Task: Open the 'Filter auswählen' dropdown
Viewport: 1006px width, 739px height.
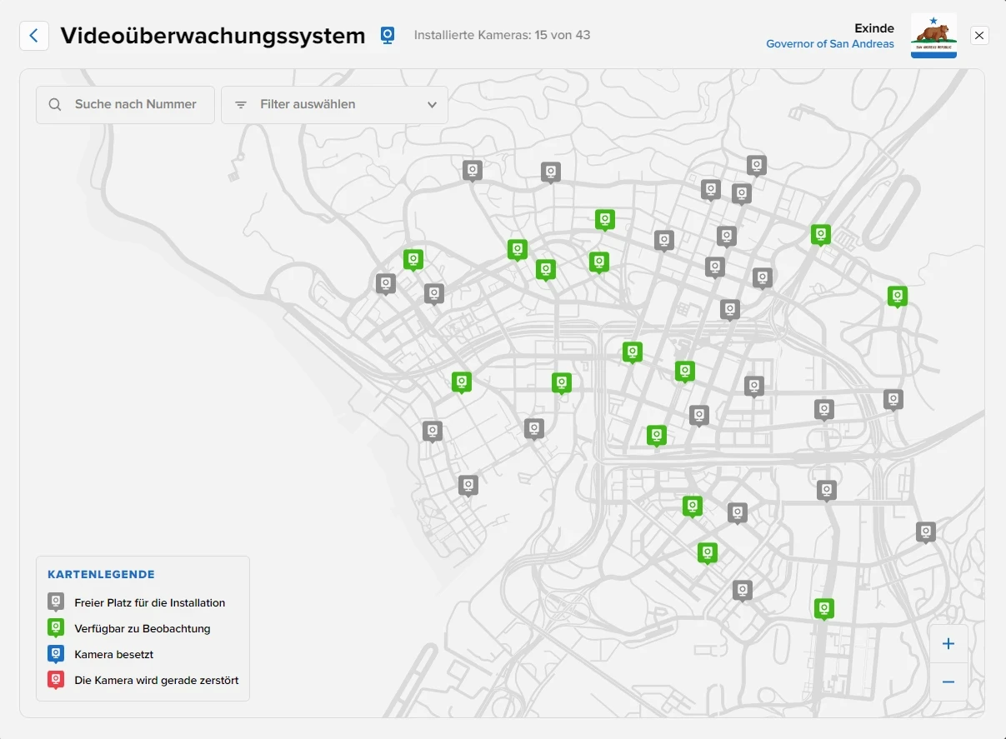Action: click(x=334, y=105)
